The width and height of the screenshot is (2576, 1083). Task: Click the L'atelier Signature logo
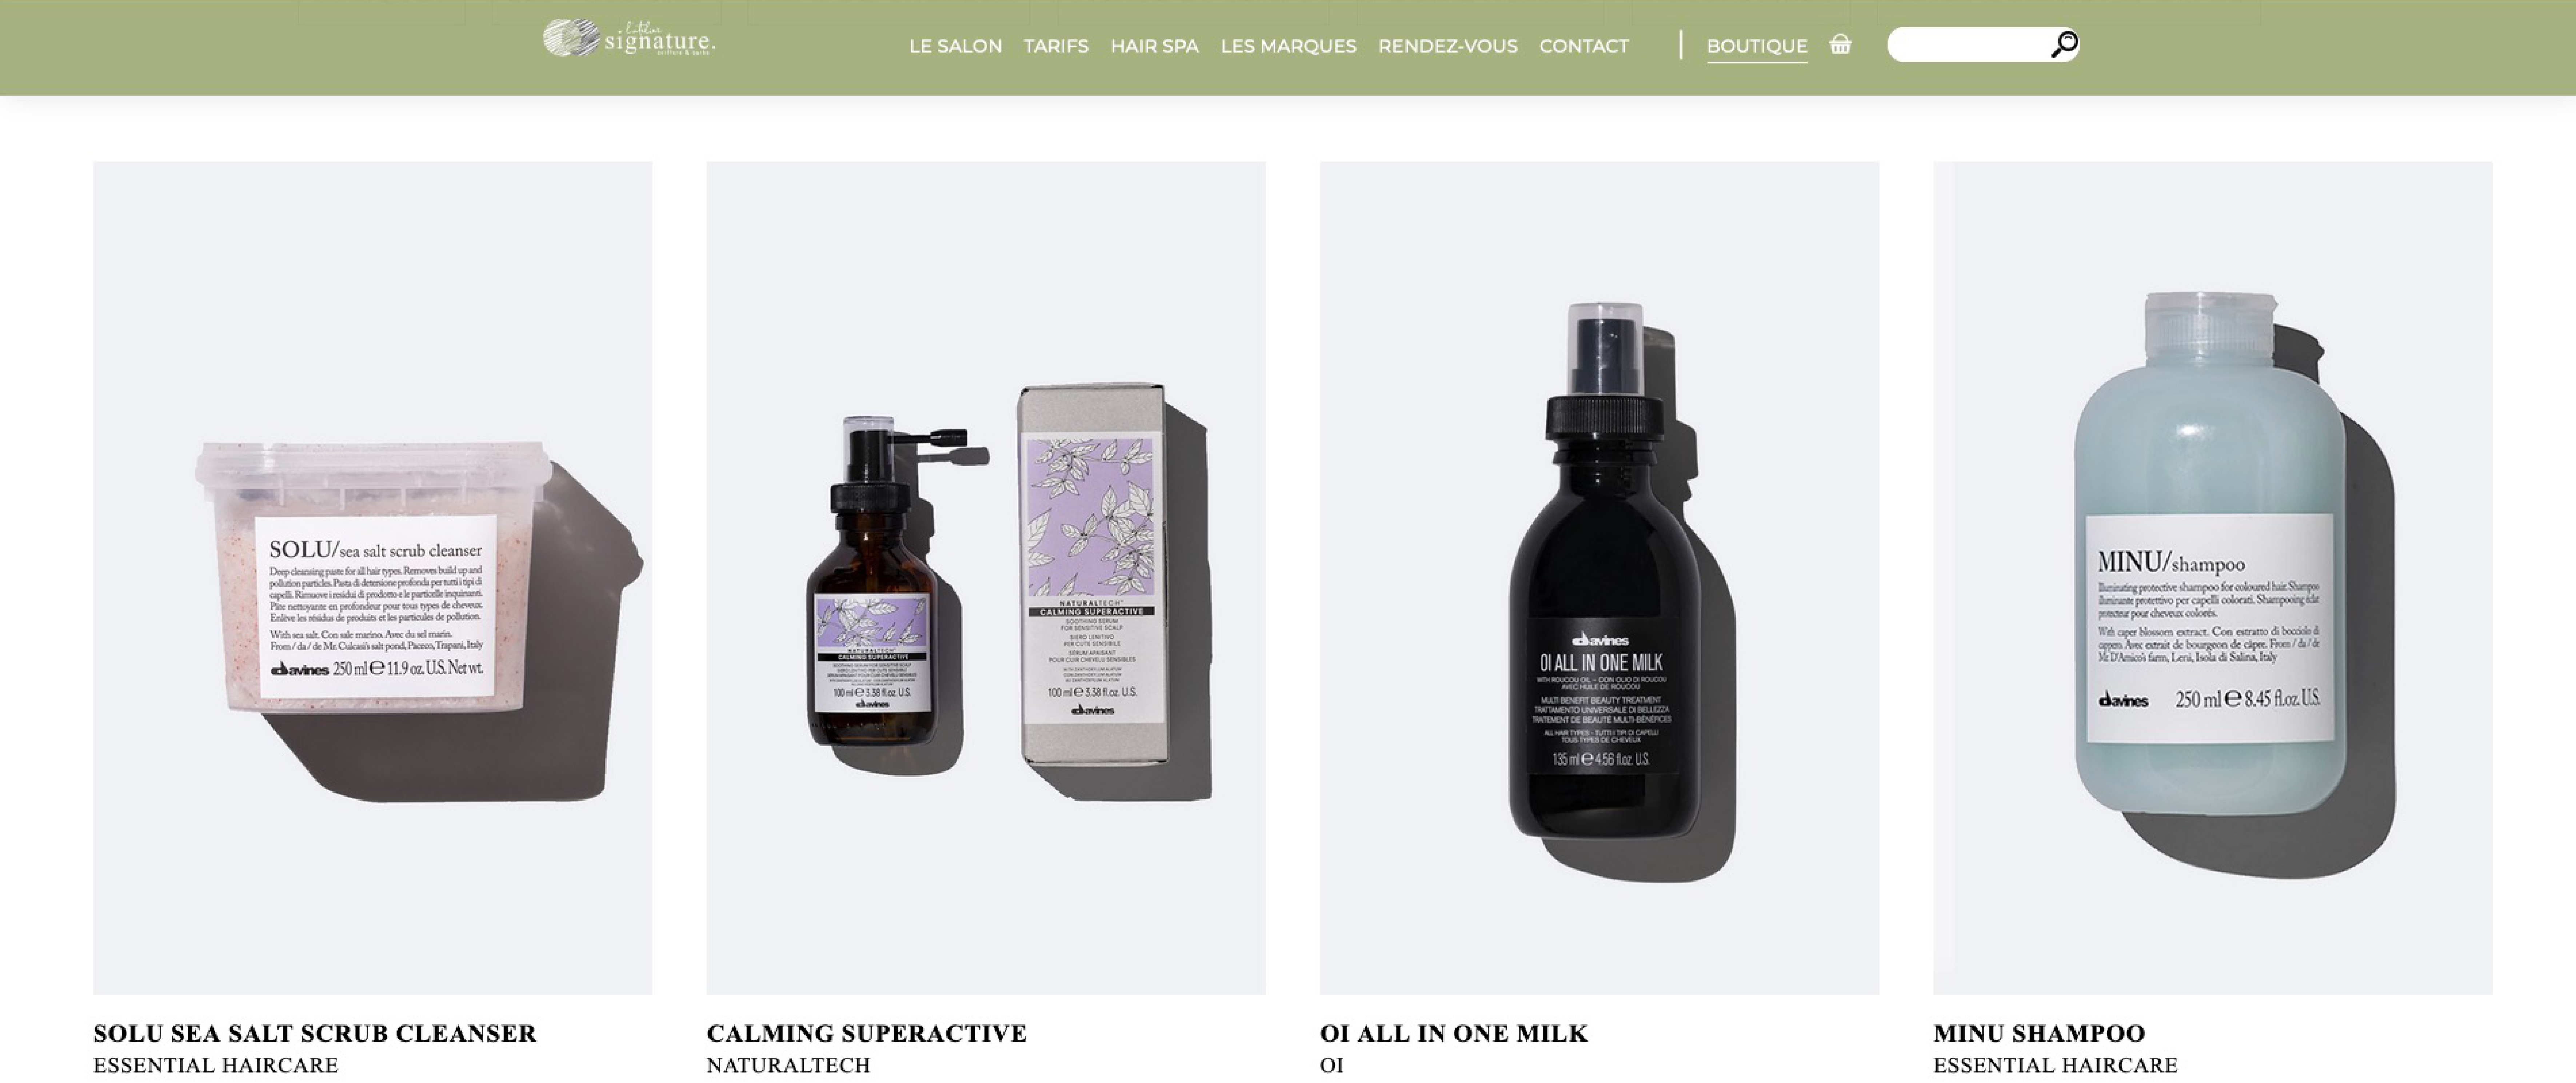(x=629, y=38)
